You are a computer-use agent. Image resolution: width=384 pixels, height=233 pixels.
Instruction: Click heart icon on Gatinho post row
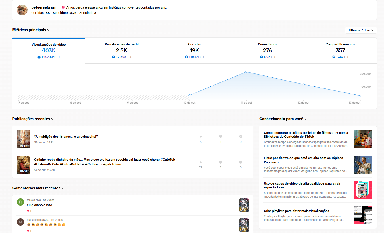221,162
